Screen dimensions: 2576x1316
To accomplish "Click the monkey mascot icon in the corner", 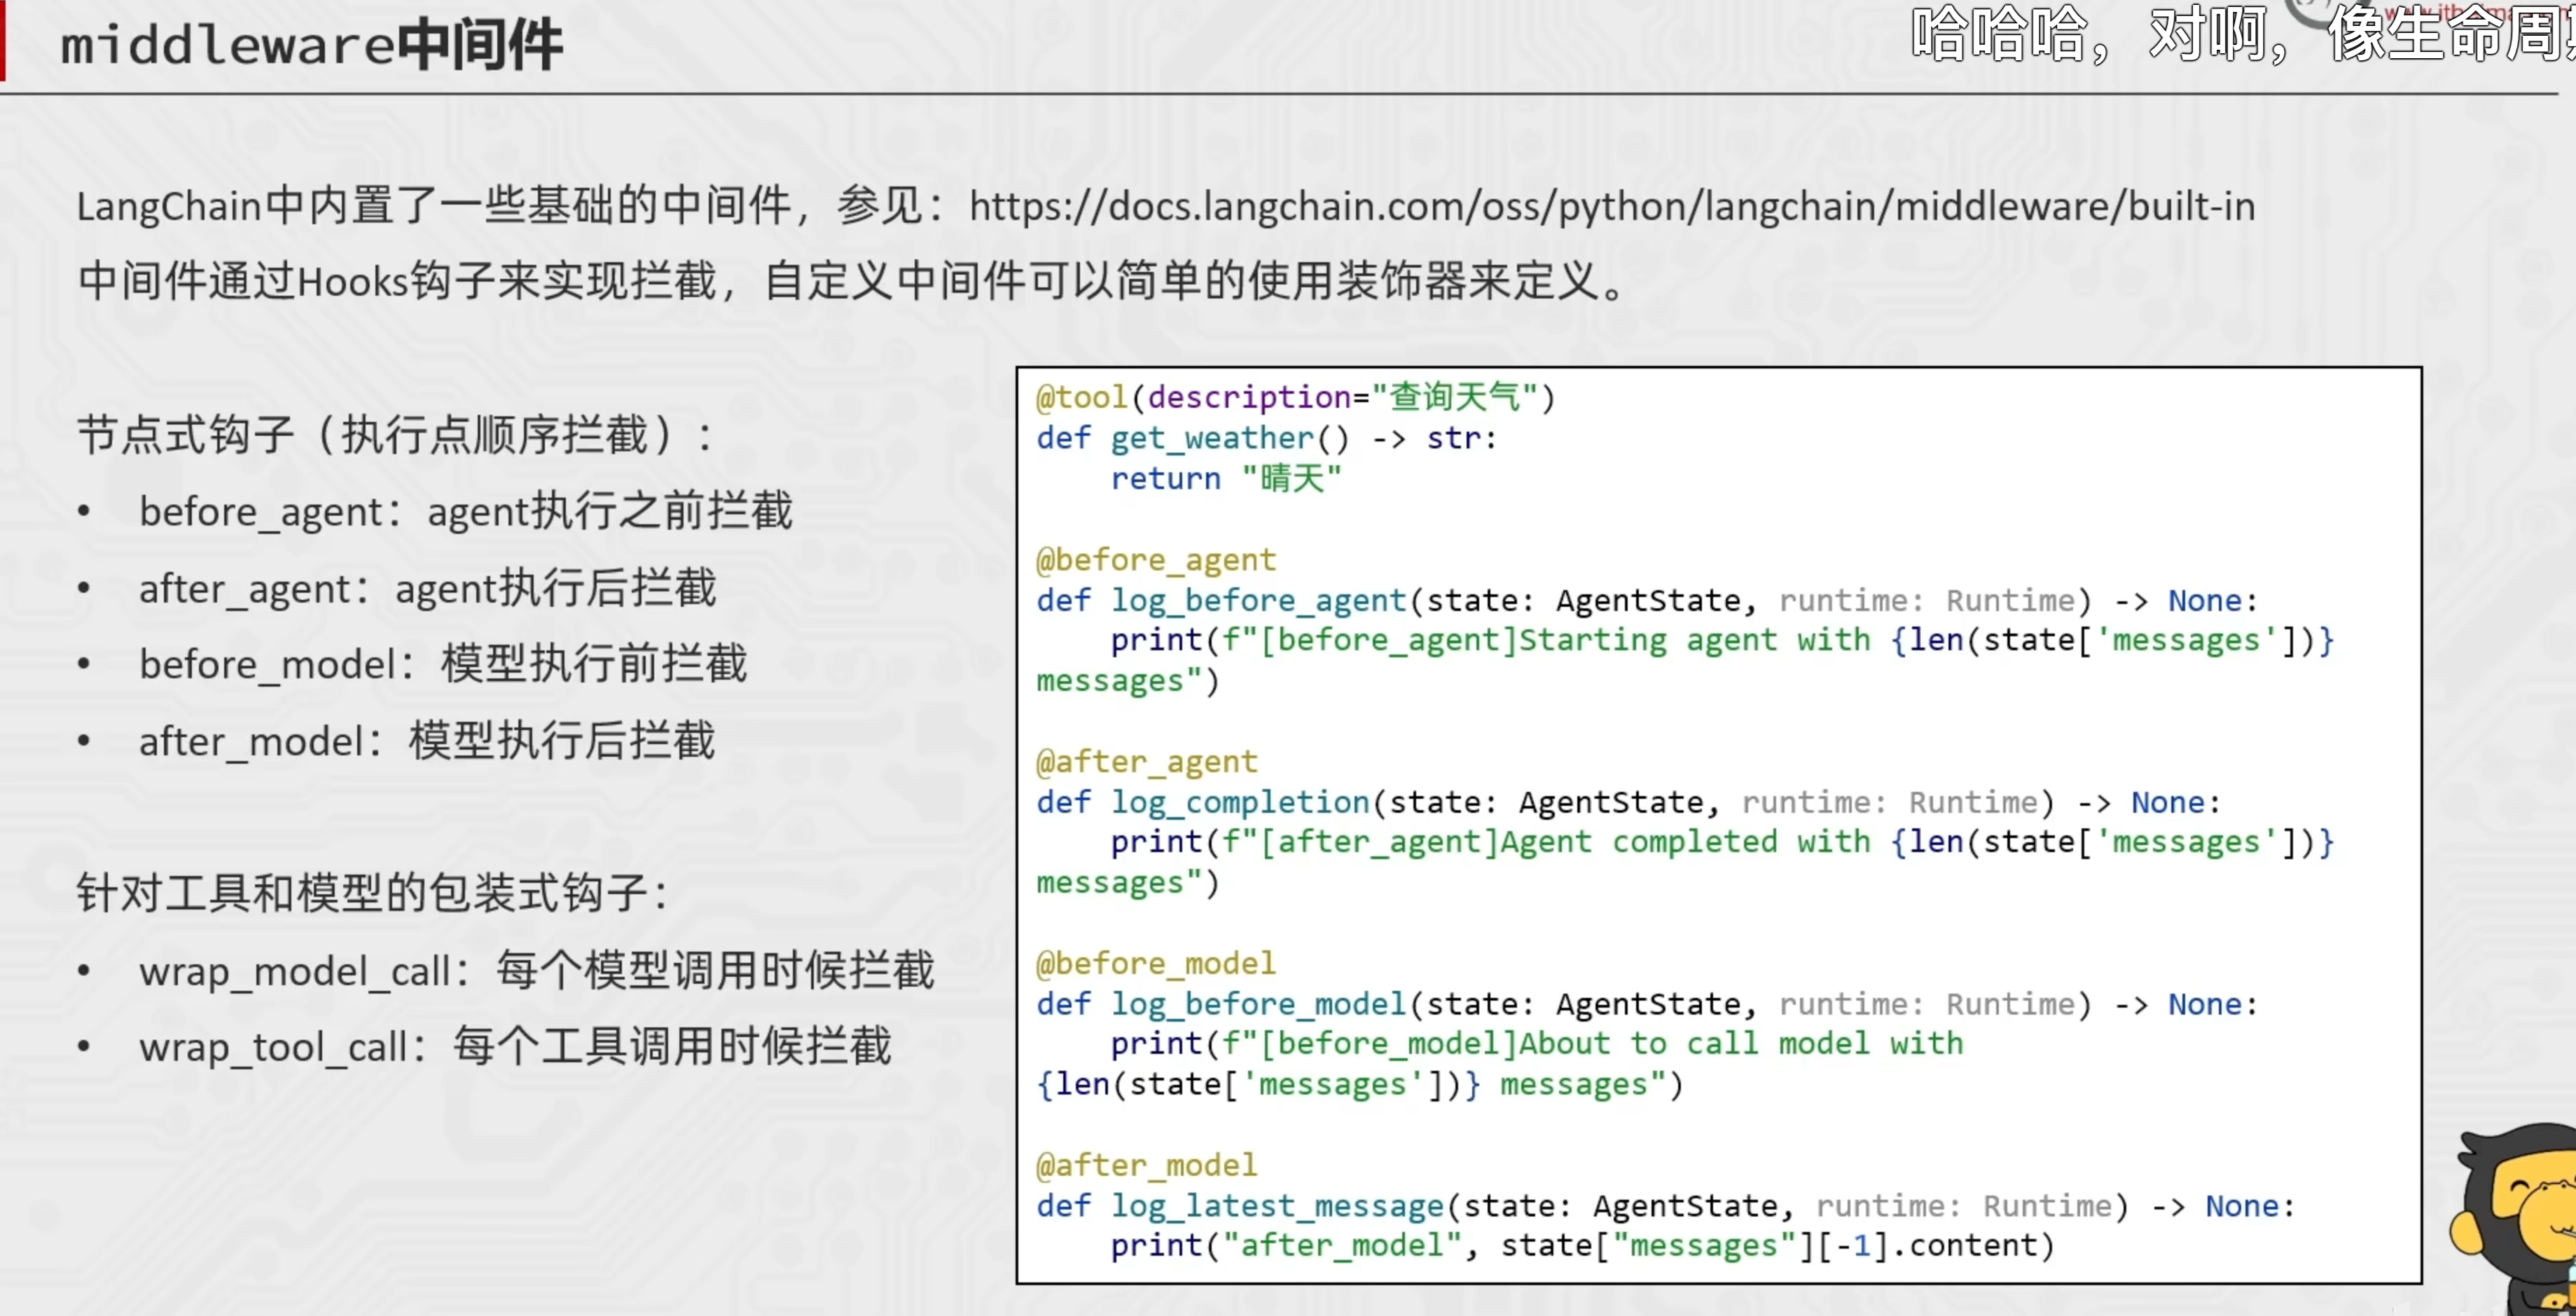I will pos(2512,1218).
